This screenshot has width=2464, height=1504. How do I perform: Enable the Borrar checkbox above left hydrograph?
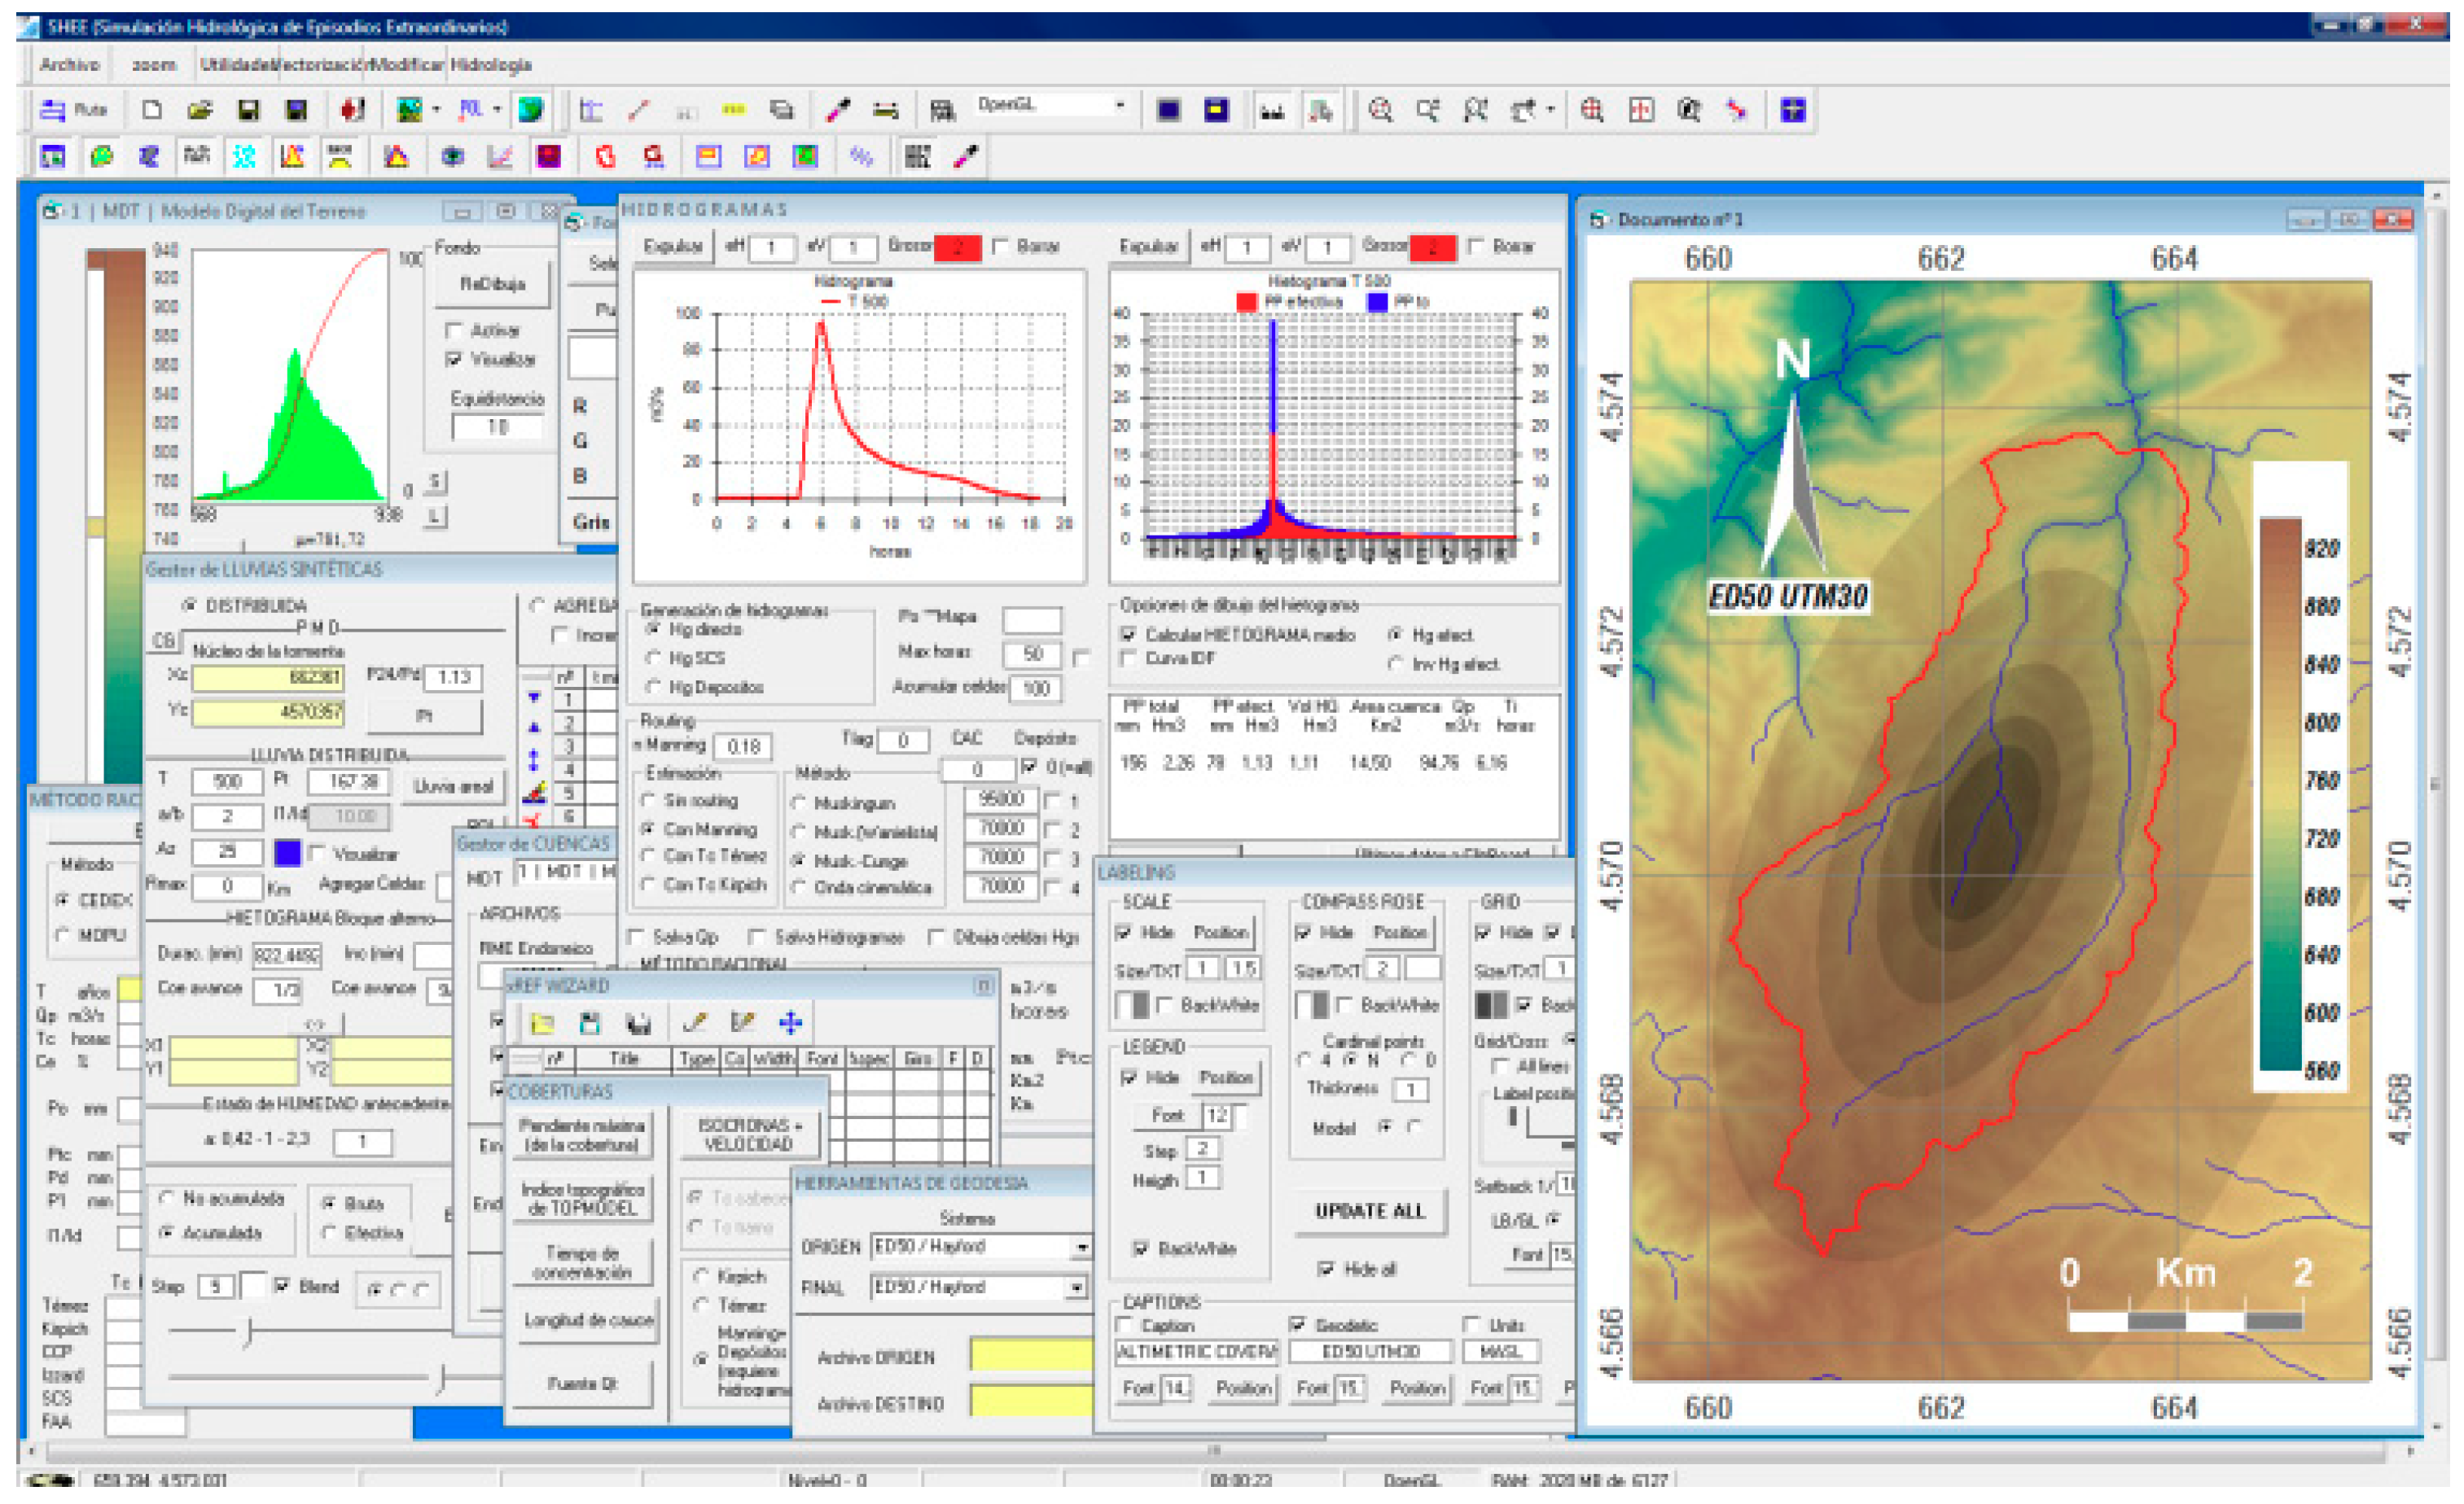[x=1001, y=246]
